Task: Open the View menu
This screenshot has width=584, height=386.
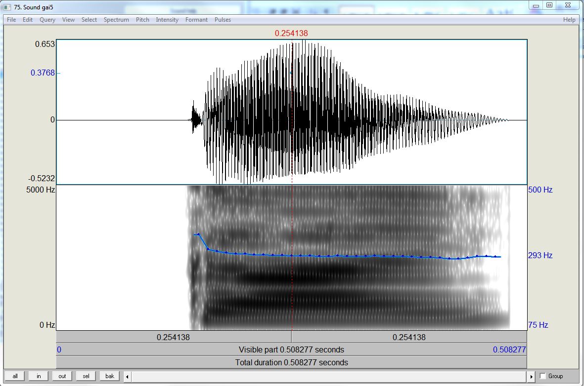Action: (x=68, y=20)
